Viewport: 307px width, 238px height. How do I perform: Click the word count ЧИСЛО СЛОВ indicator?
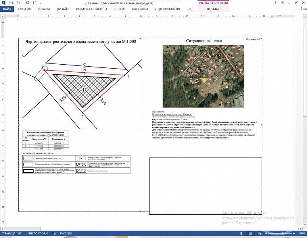coord(38,234)
